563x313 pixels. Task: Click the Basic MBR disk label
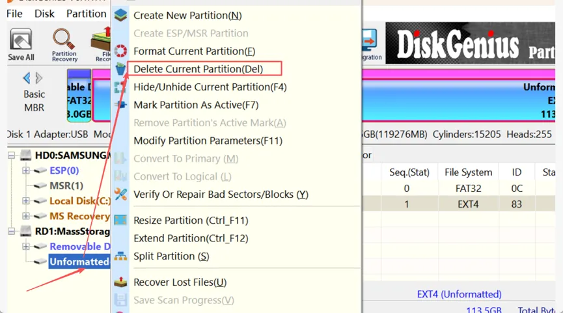[34, 101]
